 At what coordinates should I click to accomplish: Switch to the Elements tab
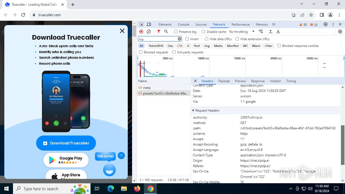coord(165,25)
